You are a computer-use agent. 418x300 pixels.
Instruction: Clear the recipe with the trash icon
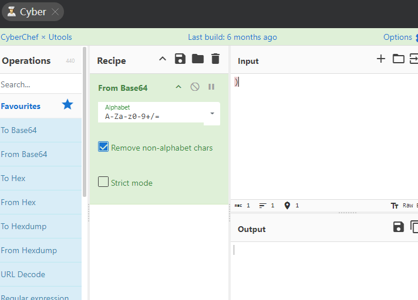pyautogui.click(x=215, y=59)
